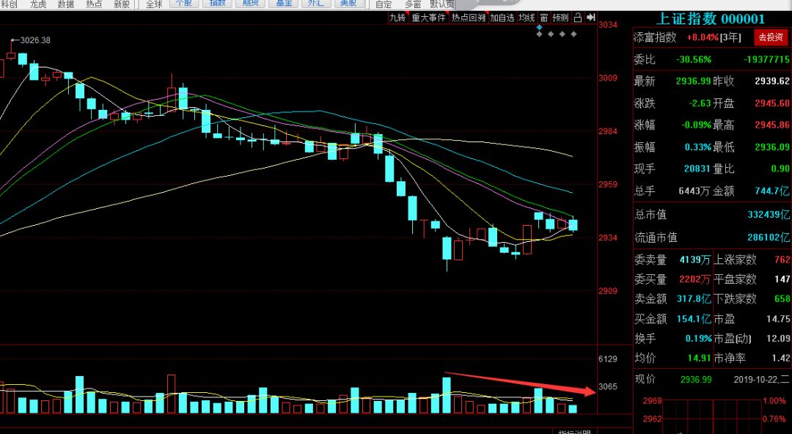
Task: Click 均价 value 14.91
Action: pos(700,358)
